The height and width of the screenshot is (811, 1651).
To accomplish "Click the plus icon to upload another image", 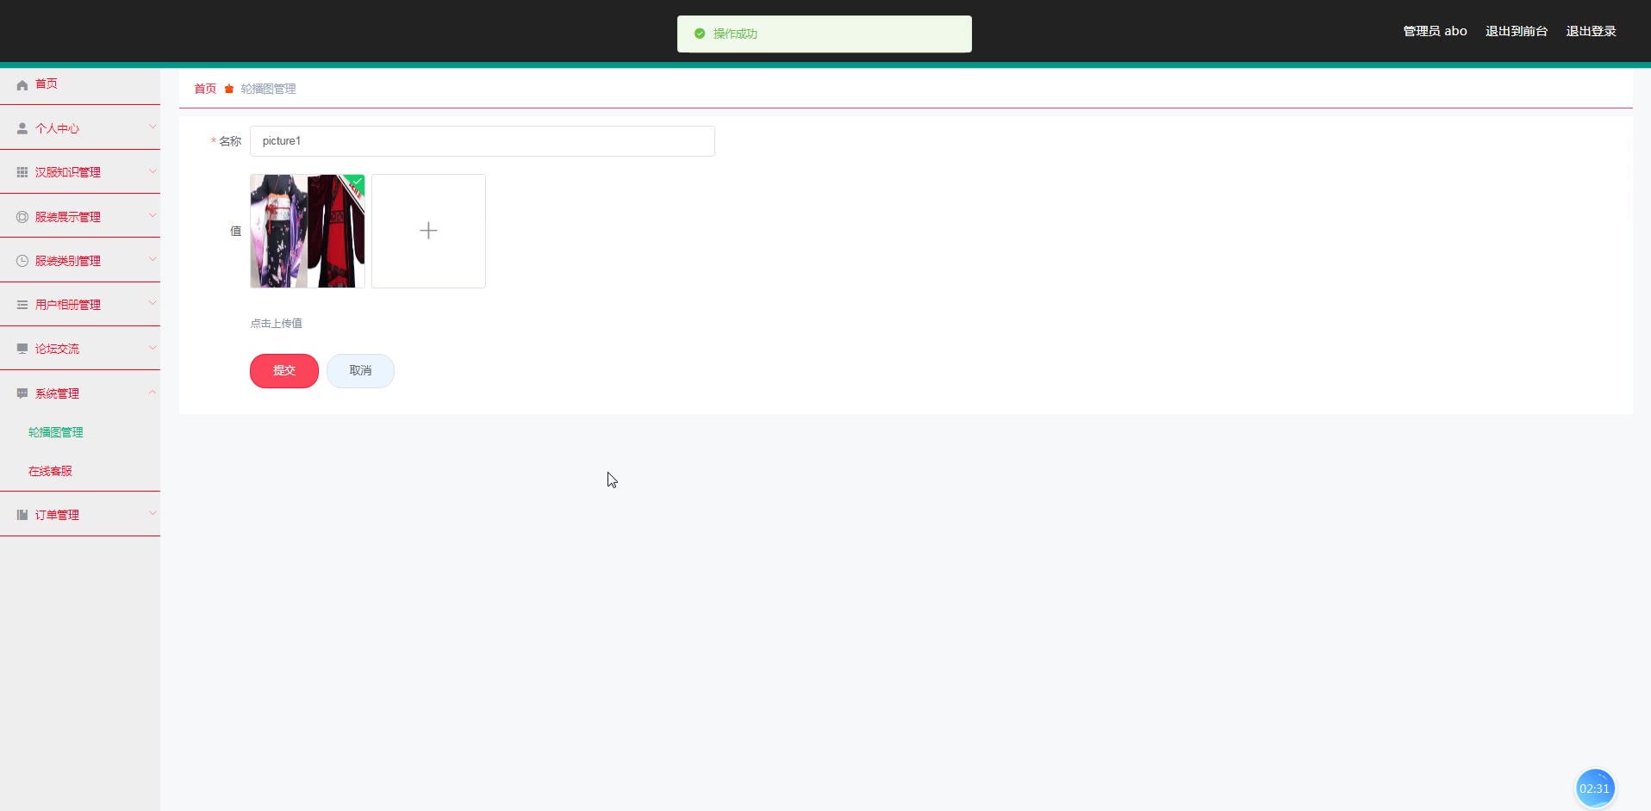I will pyautogui.click(x=428, y=231).
